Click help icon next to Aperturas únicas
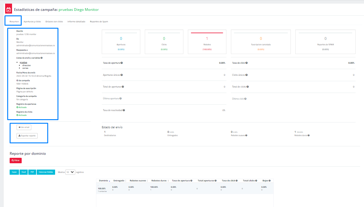 coord(121,75)
